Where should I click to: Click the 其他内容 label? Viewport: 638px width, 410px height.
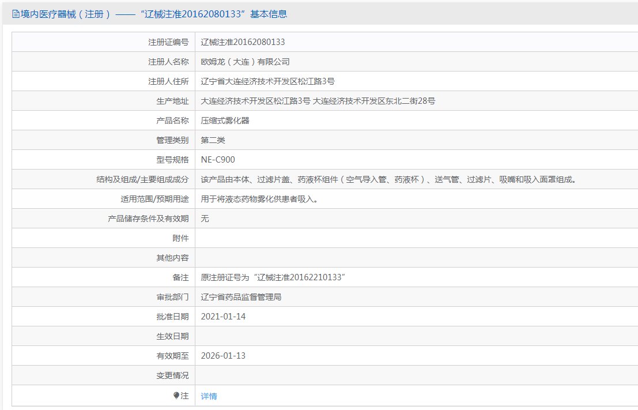tap(172, 258)
